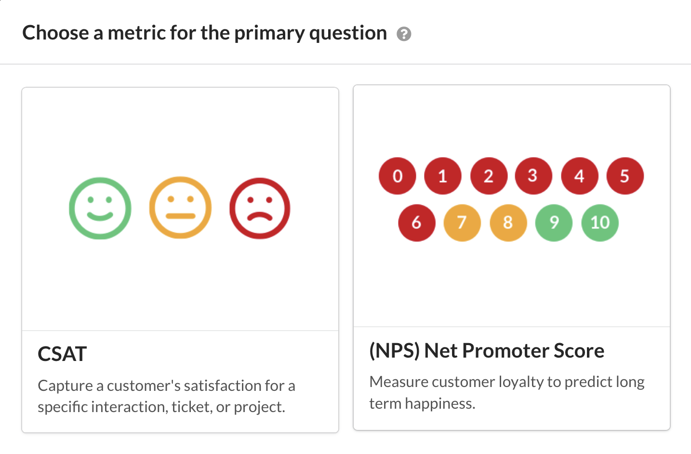Click the orange NPS score 7 circle
This screenshot has width=691, height=454.
462,223
